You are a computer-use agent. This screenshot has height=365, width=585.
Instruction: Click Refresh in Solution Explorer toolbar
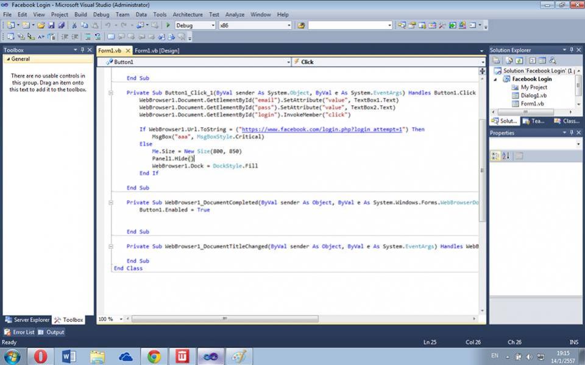(519, 61)
